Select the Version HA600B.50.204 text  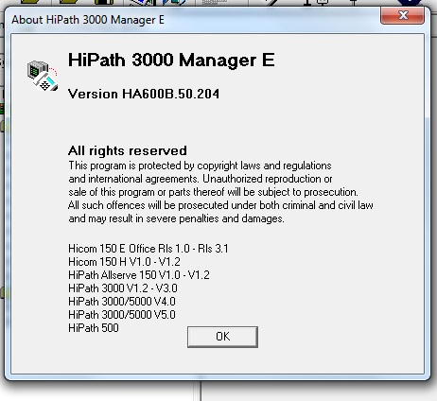coord(144,94)
